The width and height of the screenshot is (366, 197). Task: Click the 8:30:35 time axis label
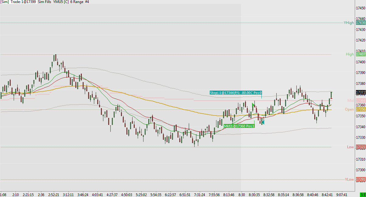tap(254, 195)
